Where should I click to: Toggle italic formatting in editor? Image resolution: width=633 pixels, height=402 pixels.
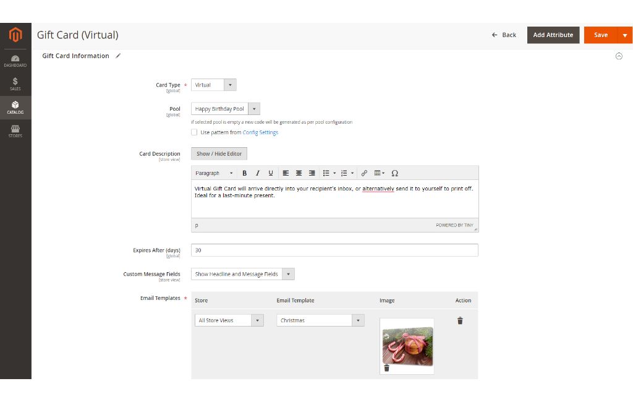(x=257, y=173)
